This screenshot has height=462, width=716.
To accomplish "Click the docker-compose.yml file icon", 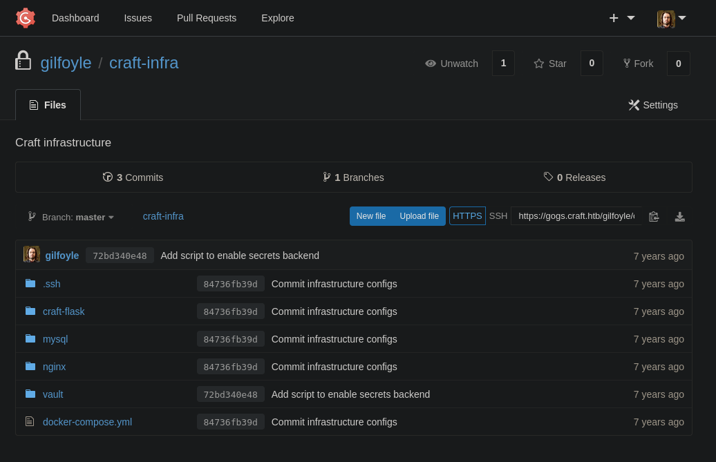I will tap(30, 422).
